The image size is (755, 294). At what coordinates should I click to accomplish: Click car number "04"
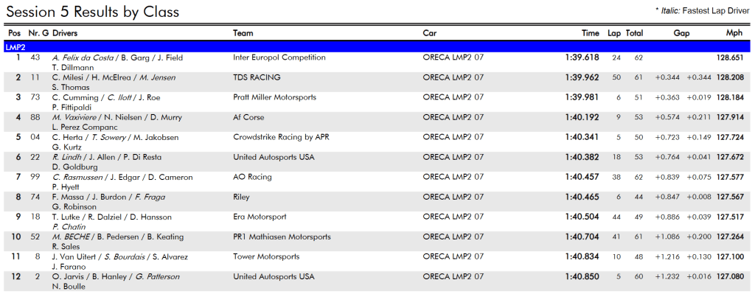point(35,137)
